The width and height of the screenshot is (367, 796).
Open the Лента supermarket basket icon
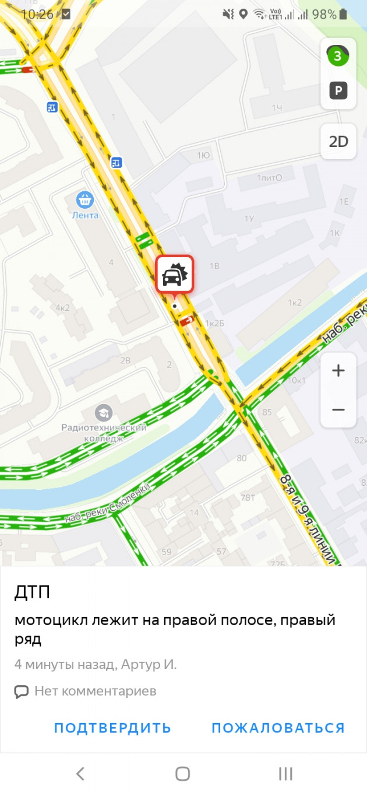[86, 201]
